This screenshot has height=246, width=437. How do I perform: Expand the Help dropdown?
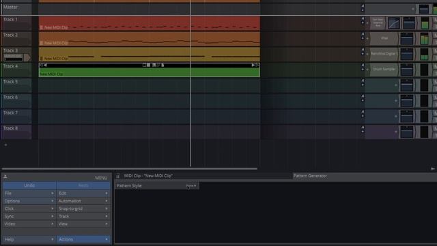[29, 239]
